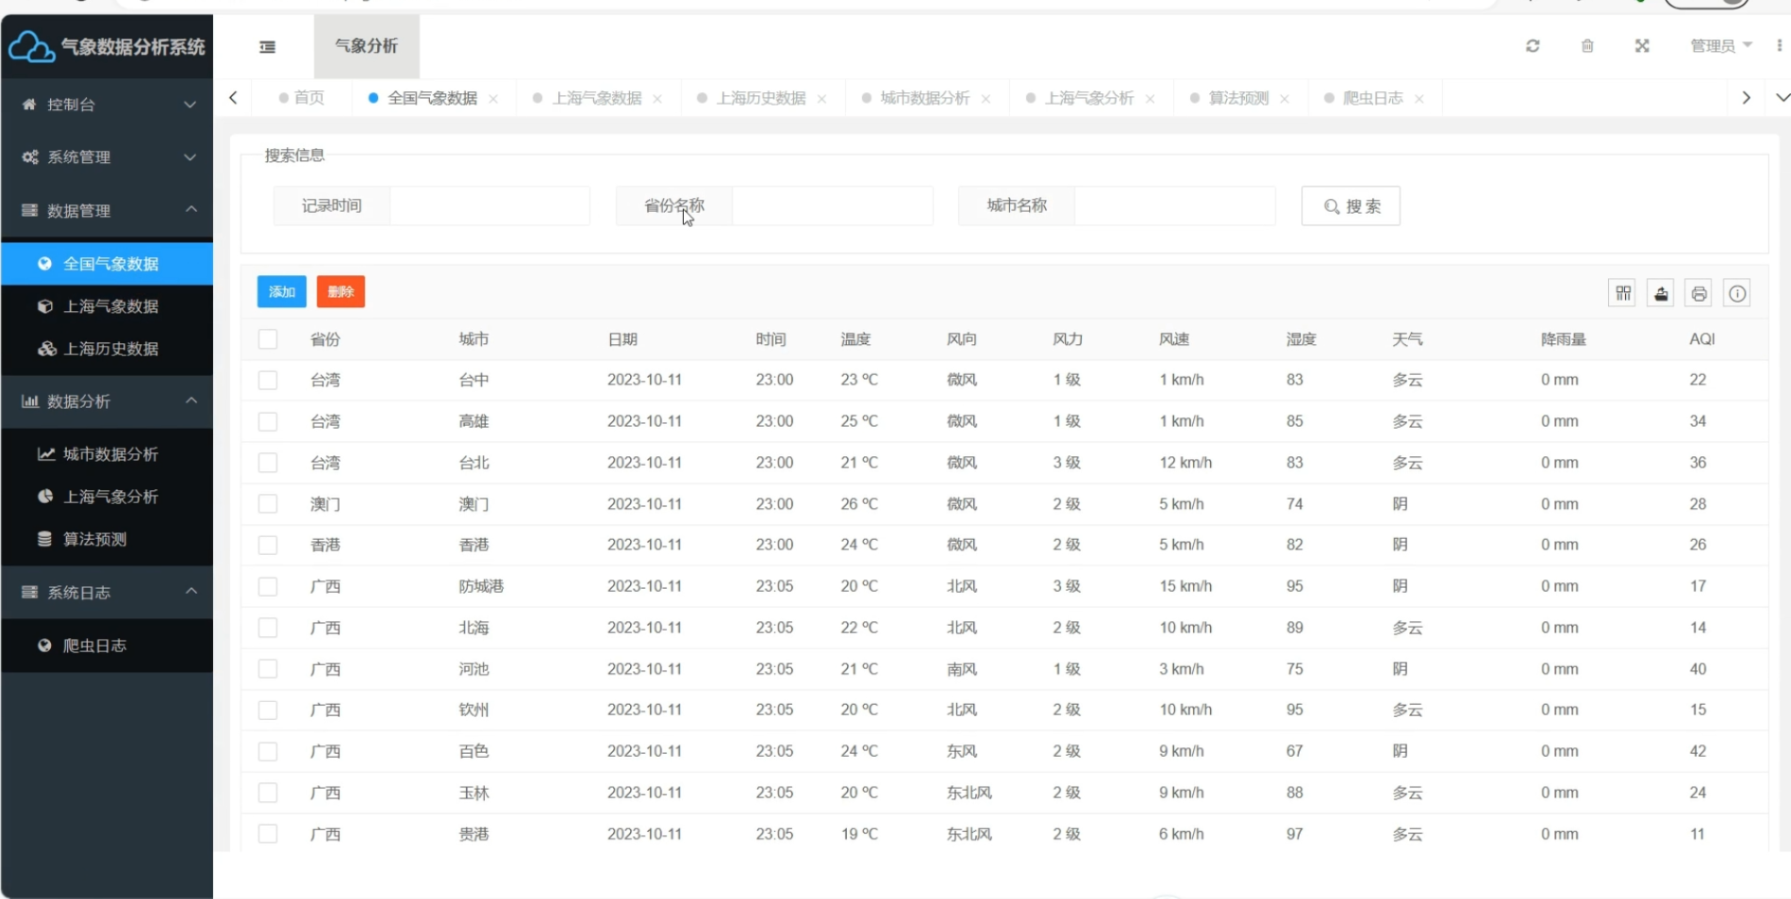Focus the 城市名称 input field
Screen dimensions: 1791x899
click(1174, 205)
